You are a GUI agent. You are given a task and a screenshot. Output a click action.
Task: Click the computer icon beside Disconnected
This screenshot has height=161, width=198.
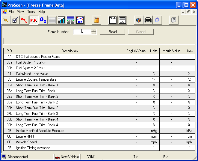4,157
